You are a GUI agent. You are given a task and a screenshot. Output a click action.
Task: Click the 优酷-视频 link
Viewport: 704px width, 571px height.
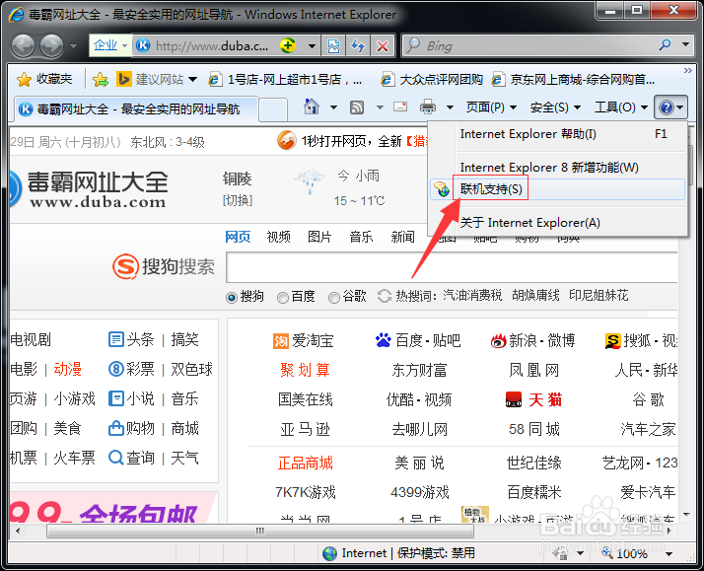[419, 399]
